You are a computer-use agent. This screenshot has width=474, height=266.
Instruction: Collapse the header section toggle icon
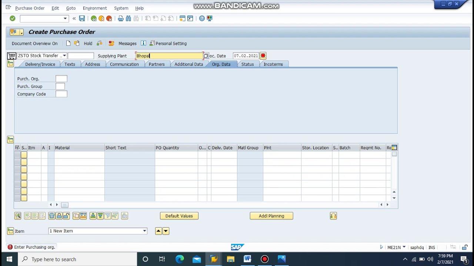[x=10, y=64]
